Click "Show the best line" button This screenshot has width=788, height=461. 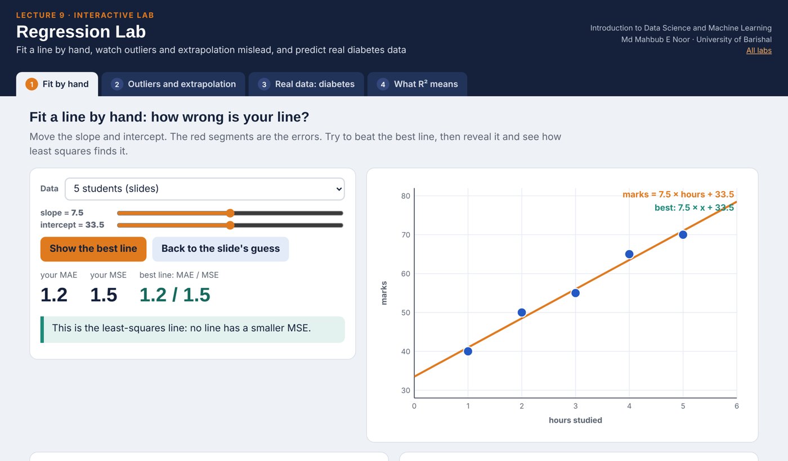(93, 249)
